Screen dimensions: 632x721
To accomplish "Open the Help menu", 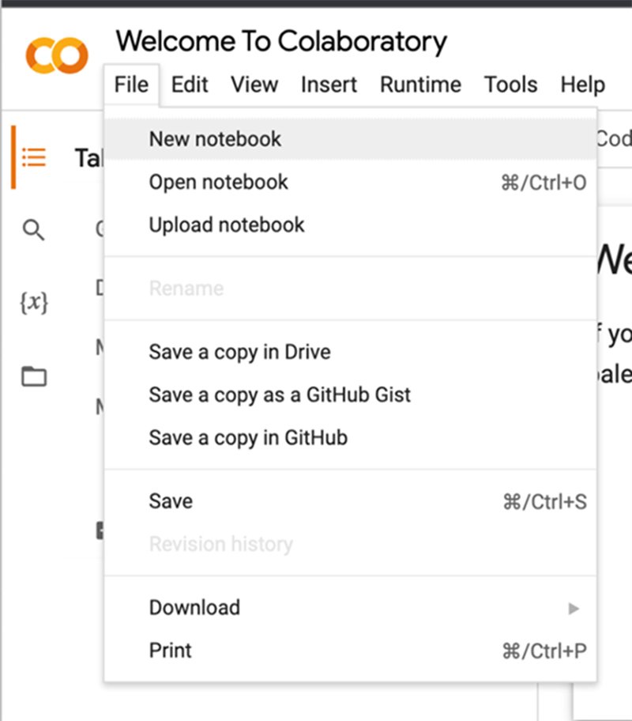I will pyautogui.click(x=582, y=85).
